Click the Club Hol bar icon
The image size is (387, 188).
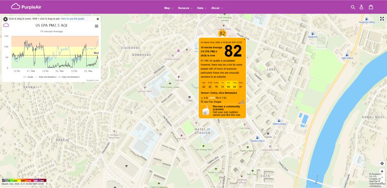coord(179,77)
